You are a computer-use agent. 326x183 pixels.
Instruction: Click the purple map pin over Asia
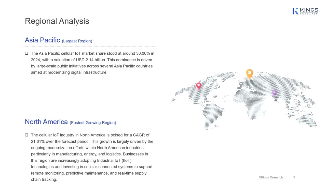click(274, 93)
